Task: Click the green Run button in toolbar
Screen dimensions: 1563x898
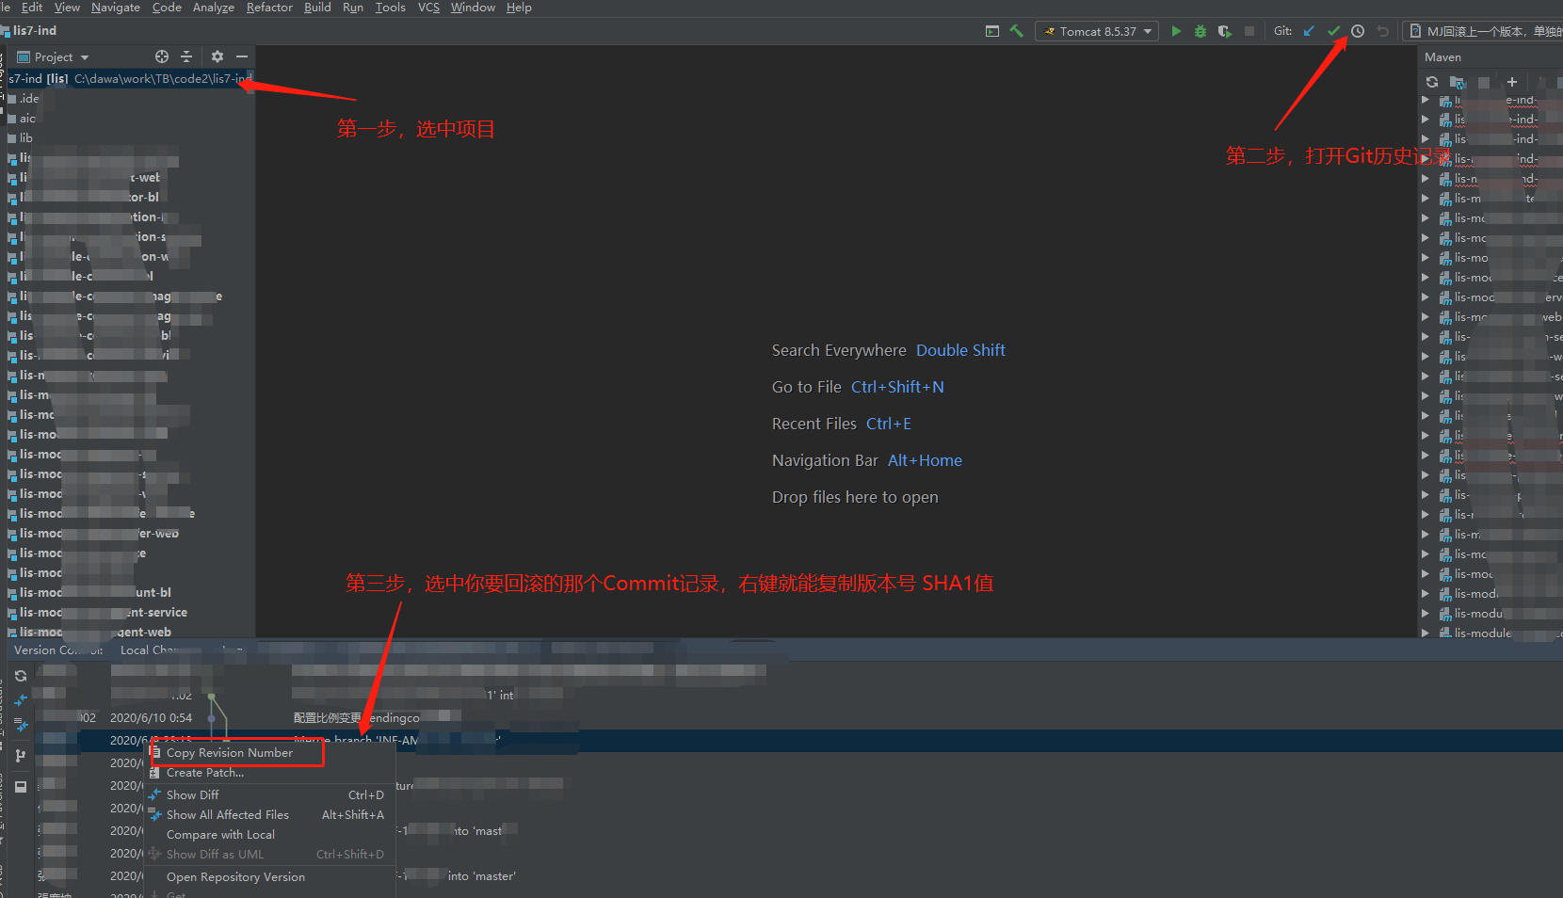Action: point(1176,31)
